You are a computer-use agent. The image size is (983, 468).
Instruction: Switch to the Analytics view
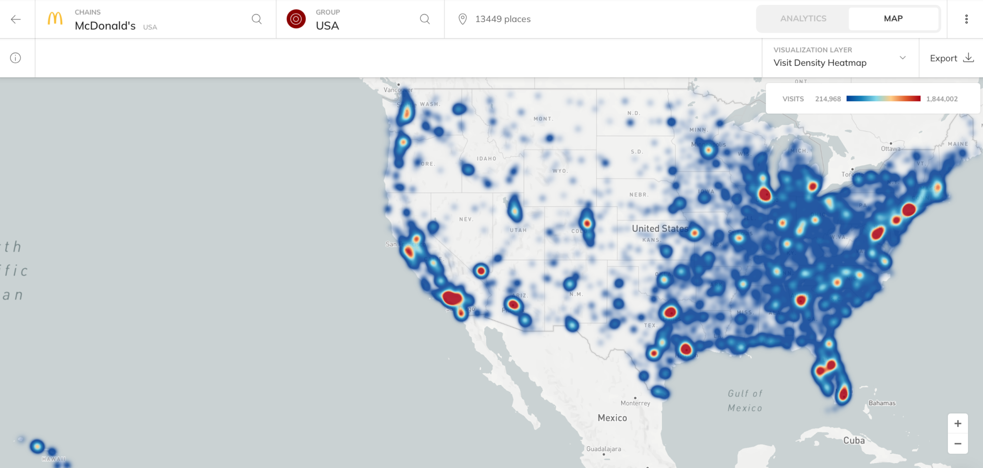[x=802, y=18]
